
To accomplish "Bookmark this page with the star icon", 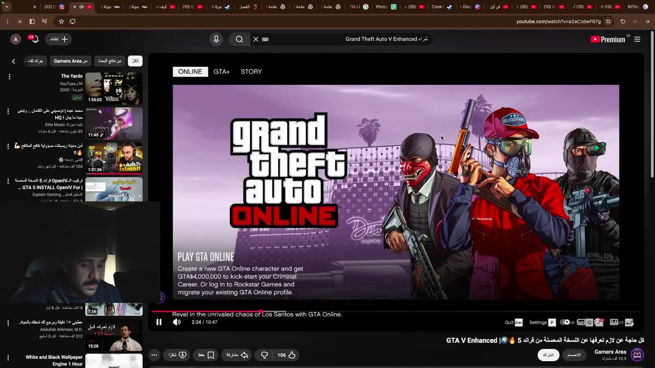I will pos(61,21).
